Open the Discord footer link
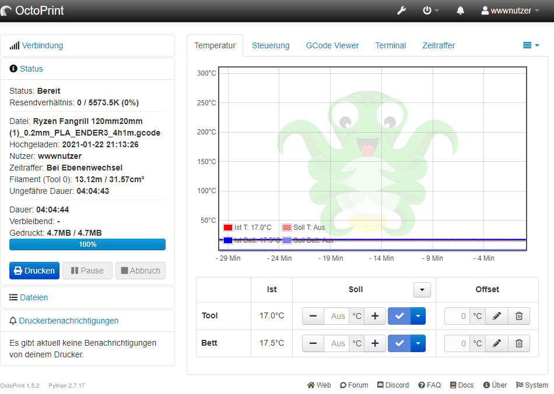This screenshot has height=394, width=554. pyautogui.click(x=393, y=385)
